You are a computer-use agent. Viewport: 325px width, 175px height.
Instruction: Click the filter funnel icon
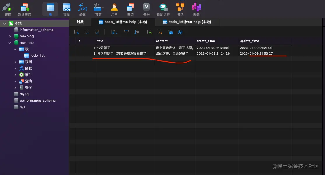click(127, 32)
